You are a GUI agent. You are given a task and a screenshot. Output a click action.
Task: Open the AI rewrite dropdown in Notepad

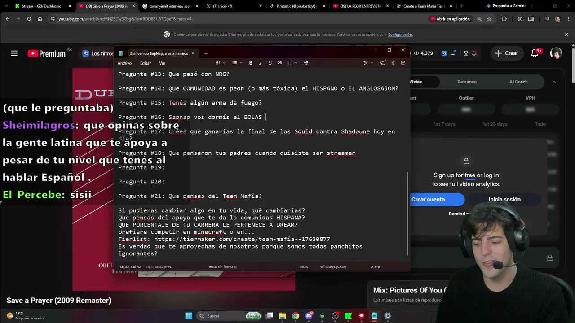[x=367, y=63]
